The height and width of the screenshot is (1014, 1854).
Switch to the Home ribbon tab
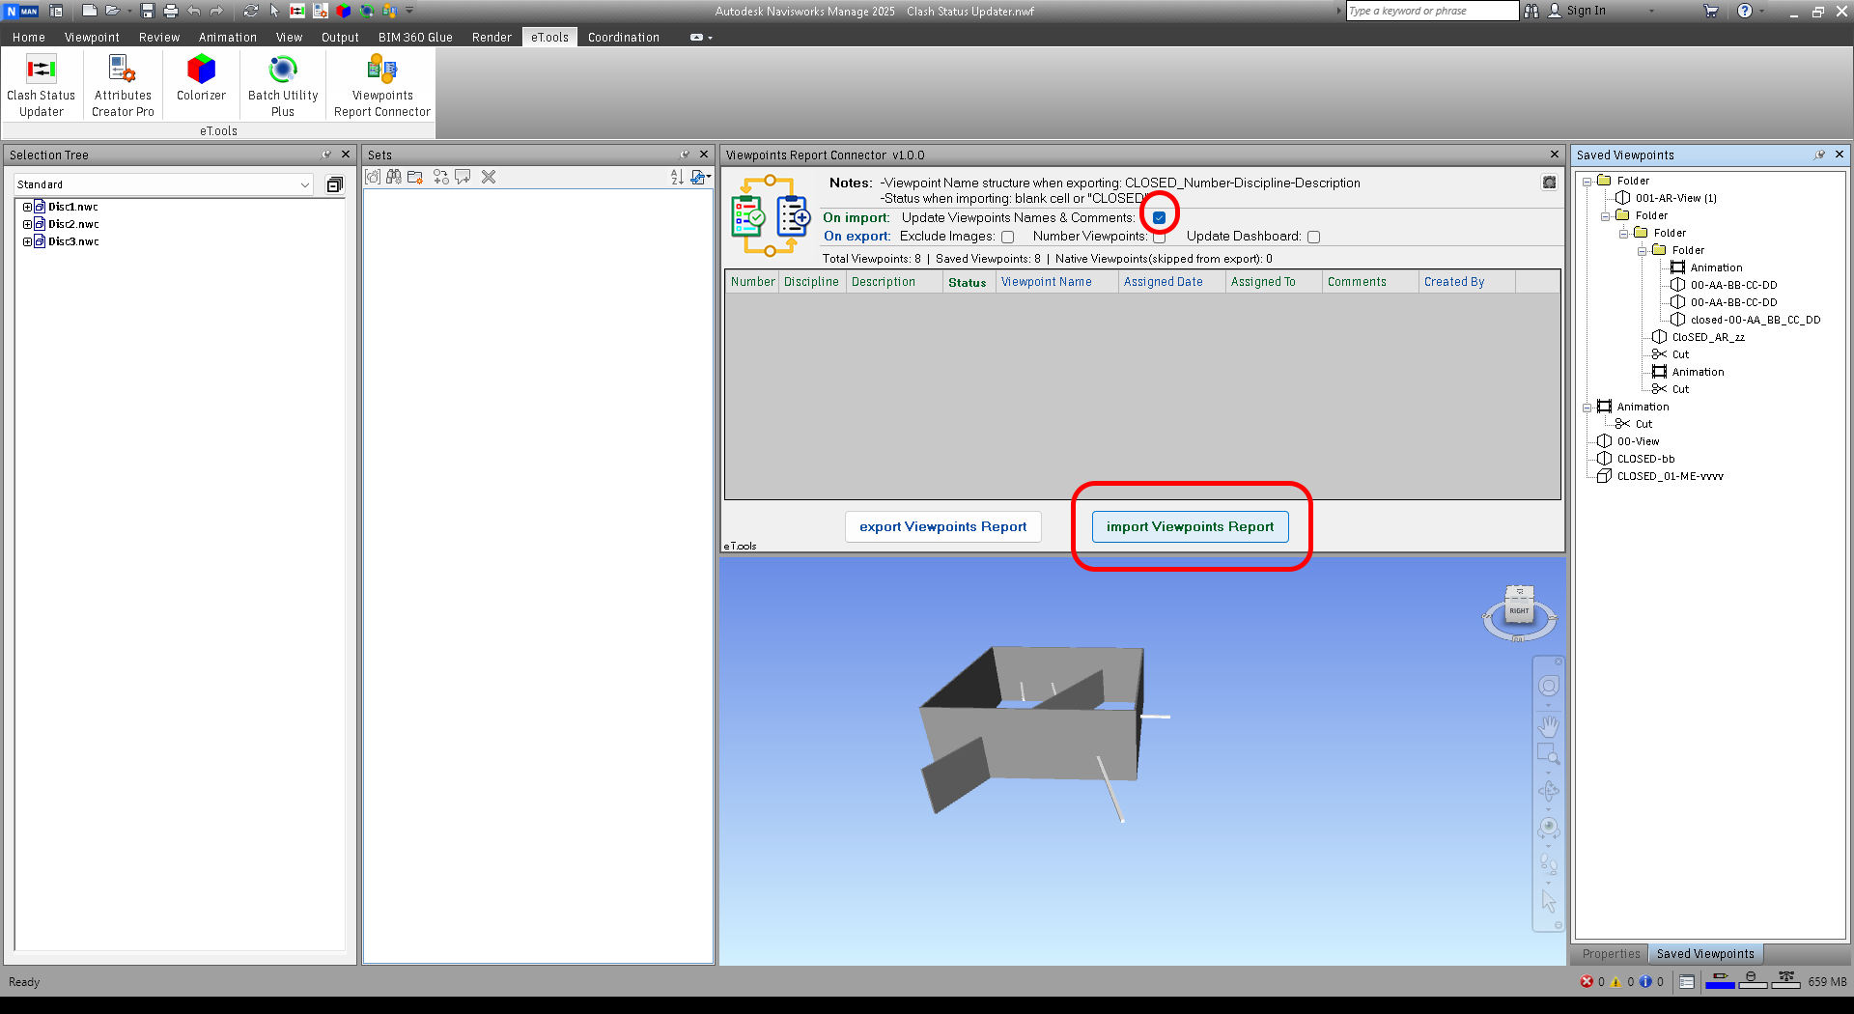coord(29,38)
